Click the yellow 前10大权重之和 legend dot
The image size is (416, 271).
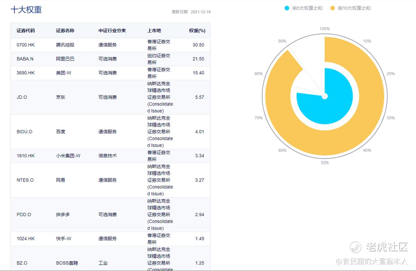pos(332,8)
